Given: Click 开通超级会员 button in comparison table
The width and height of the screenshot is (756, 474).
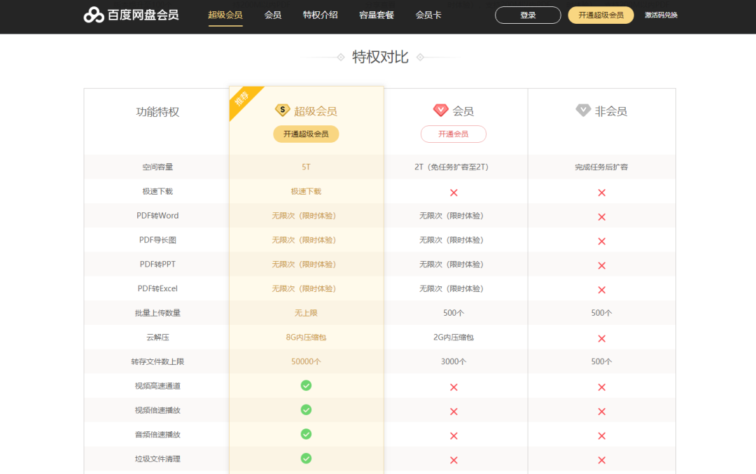Looking at the screenshot, I should point(306,134).
